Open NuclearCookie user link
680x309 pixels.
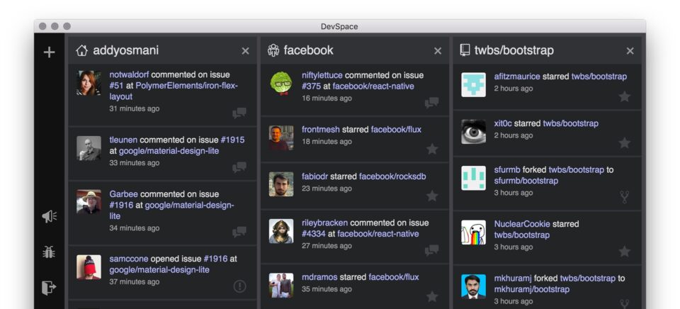pos(522,224)
